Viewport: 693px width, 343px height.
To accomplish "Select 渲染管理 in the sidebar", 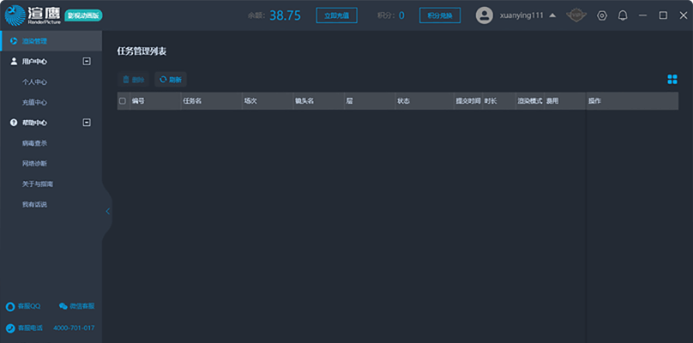I will coord(34,41).
